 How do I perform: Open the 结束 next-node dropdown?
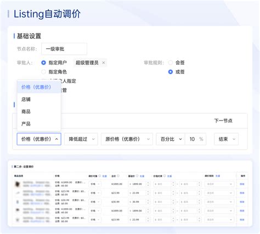coord(227,139)
